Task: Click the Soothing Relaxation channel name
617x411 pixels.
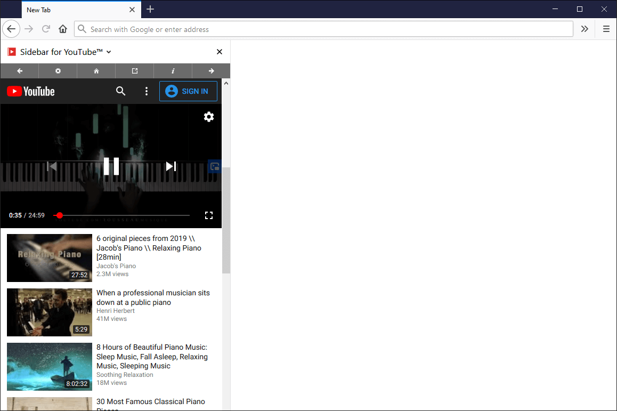Action: (125, 375)
